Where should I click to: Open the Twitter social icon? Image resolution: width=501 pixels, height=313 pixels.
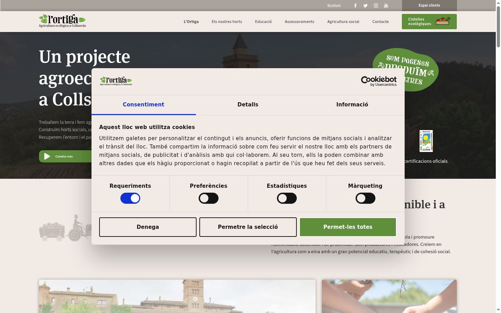coord(365,6)
